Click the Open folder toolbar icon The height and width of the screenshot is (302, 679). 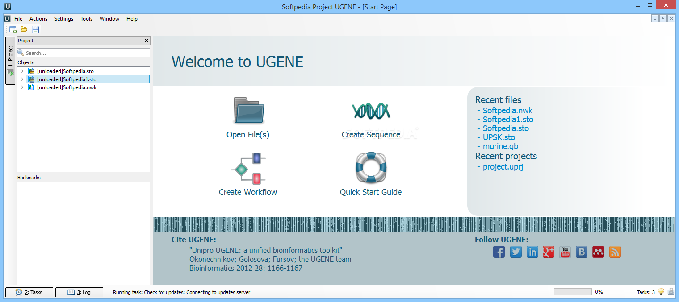pos(24,29)
